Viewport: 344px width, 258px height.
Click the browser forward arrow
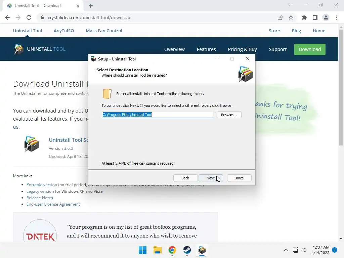tap(18, 17)
